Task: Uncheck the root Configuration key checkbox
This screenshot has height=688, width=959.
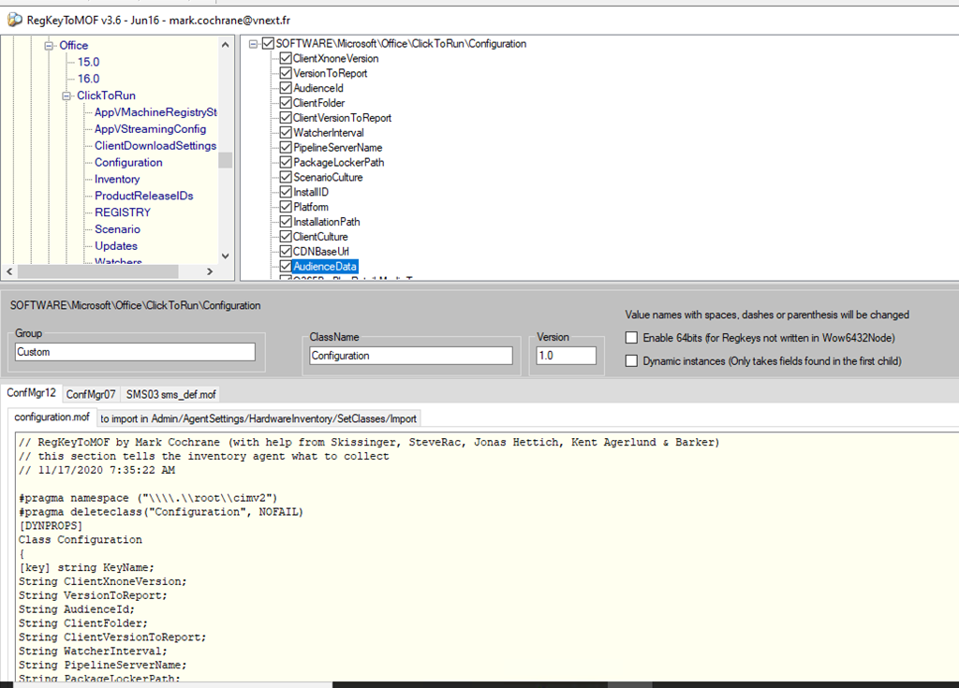Action: point(268,43)
